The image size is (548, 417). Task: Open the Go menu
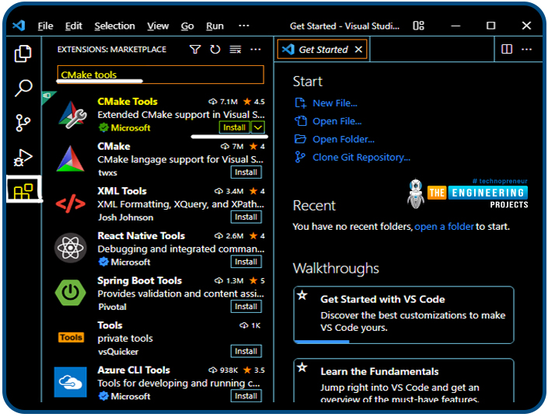[187, 26]
